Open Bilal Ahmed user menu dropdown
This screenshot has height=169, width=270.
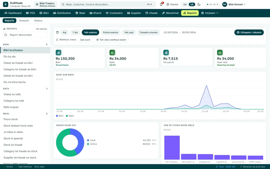point(234,5)
